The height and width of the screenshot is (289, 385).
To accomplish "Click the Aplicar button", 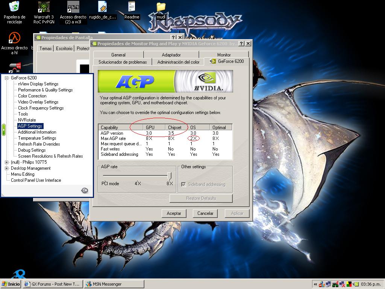I will [237, 213].
